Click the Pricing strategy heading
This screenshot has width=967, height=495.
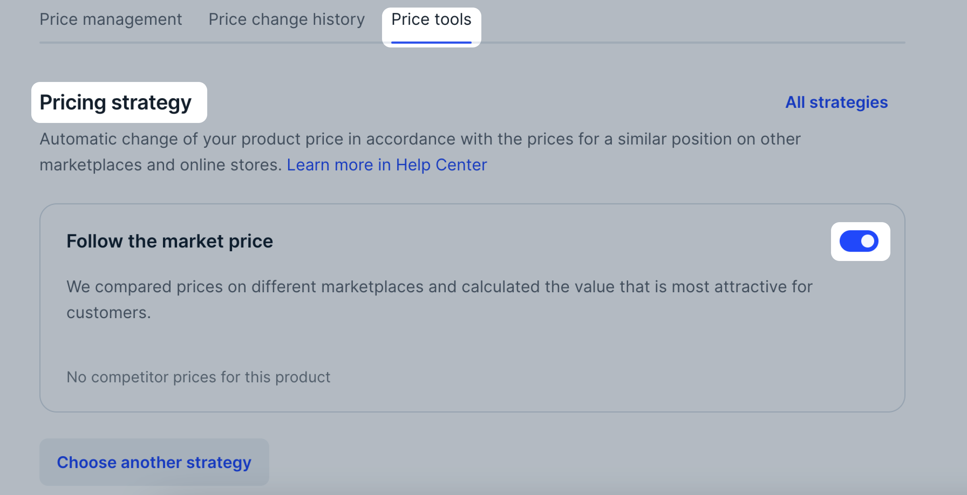[x=115, y=102]
